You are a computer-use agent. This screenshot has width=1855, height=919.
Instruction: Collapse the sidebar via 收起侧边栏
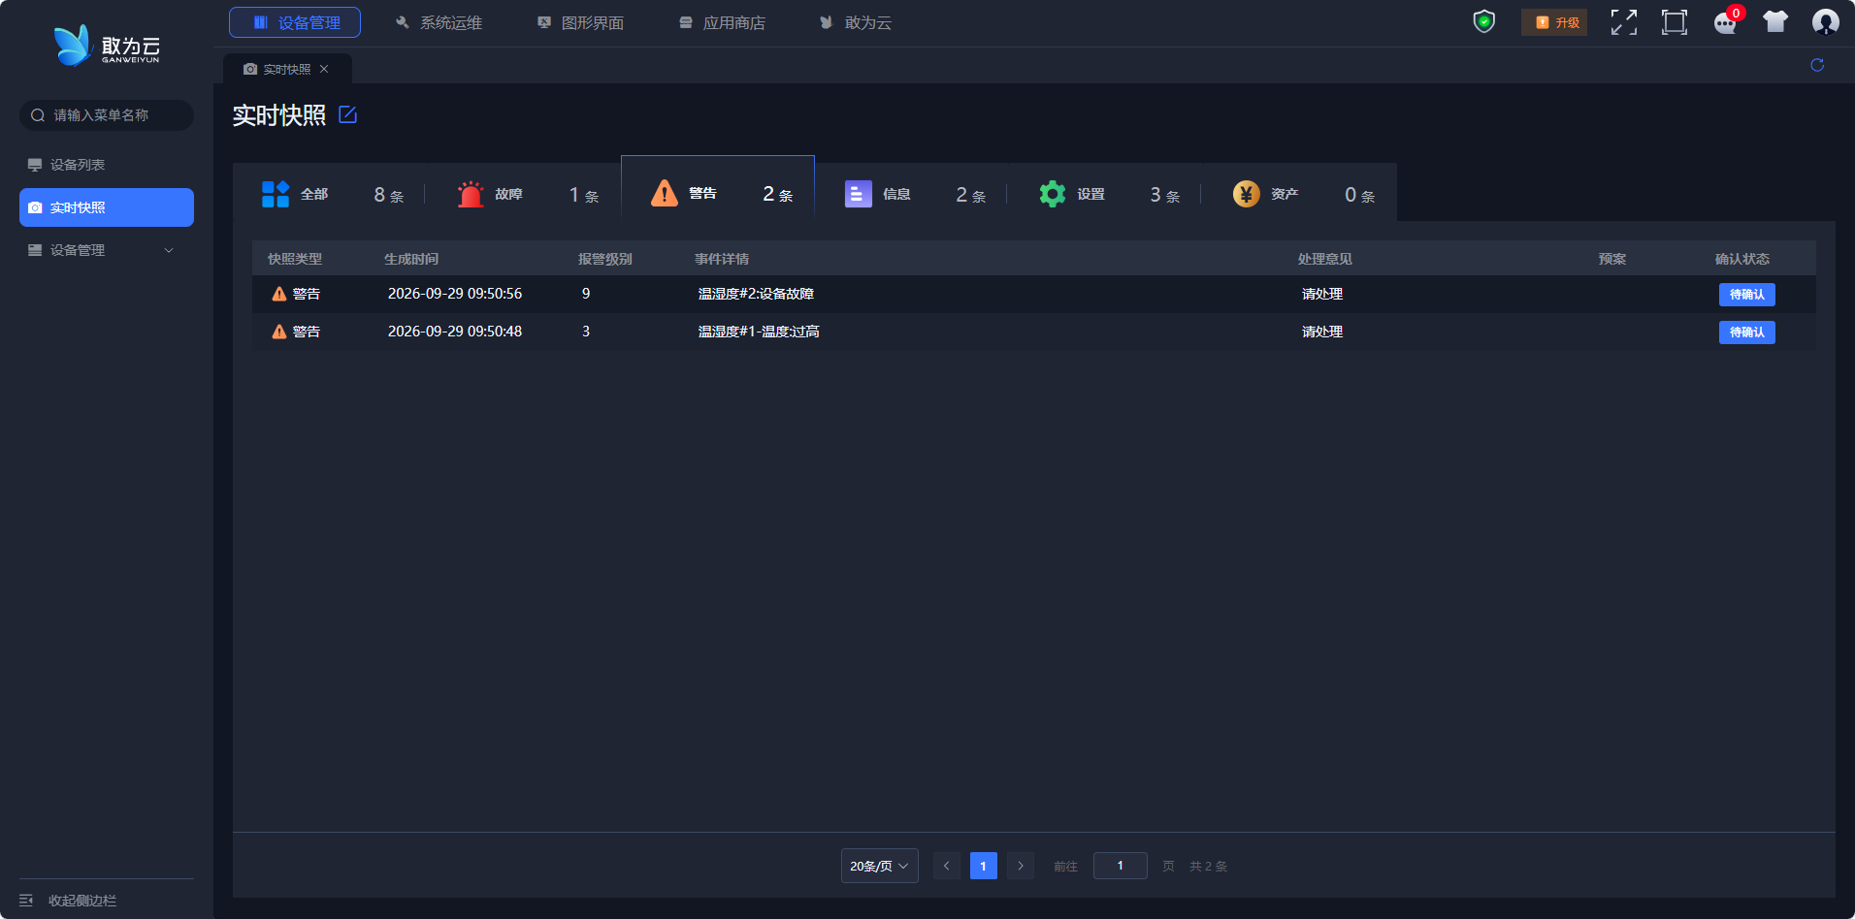[68, 901]
